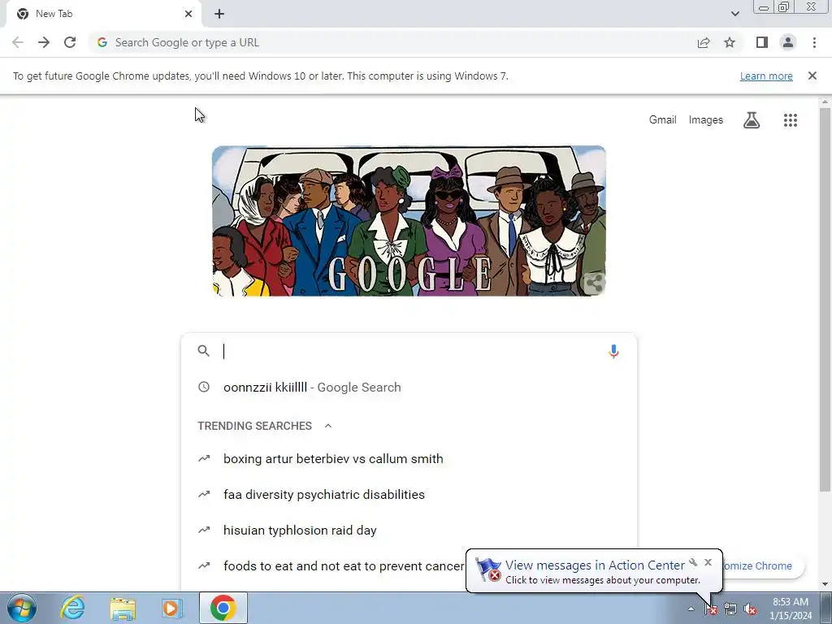Open the Learn more link
Screen dimensions: 832x624
766,76
